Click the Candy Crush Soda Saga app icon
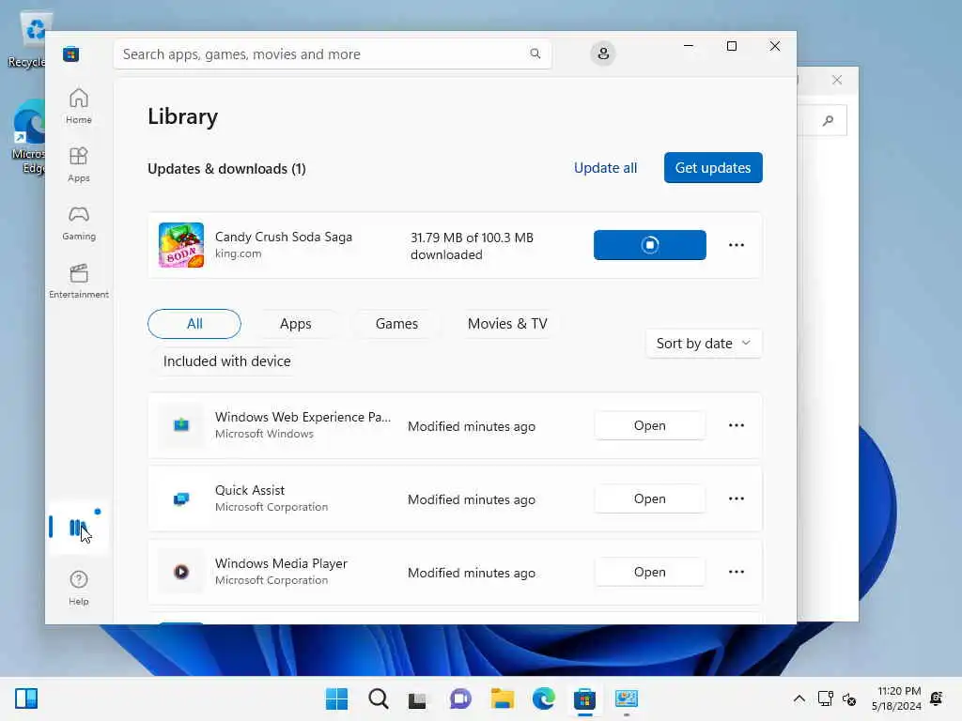This screenshot has height=721, width=962. 181,245
